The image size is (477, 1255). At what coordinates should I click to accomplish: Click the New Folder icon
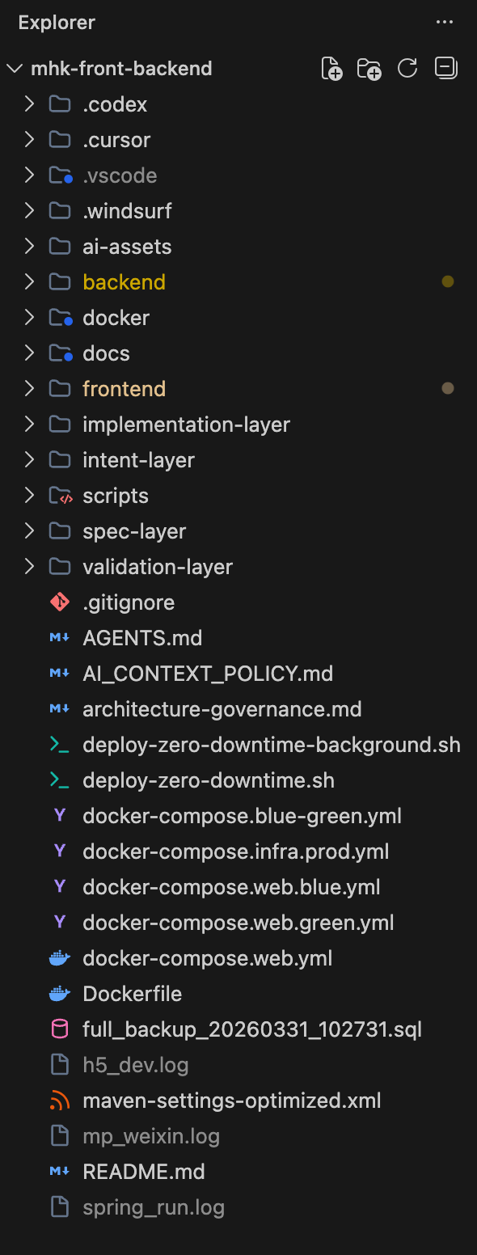pyautogui.click(x=369, y=69)
